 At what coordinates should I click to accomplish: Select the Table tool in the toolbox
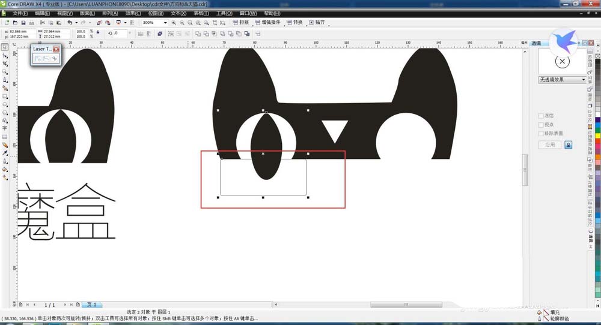point(5,137)
